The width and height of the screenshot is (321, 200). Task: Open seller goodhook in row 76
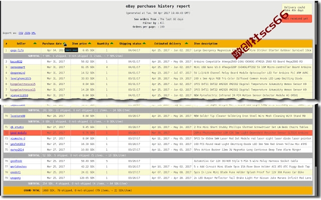point(16,161)
